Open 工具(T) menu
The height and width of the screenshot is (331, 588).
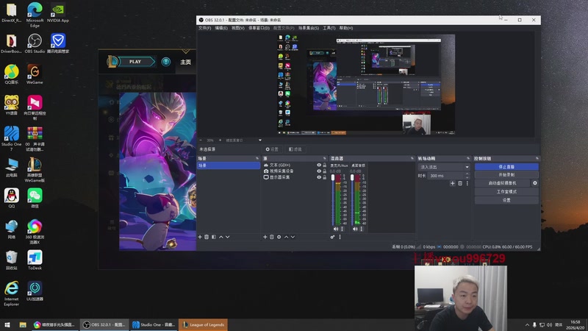click(329, 28)
